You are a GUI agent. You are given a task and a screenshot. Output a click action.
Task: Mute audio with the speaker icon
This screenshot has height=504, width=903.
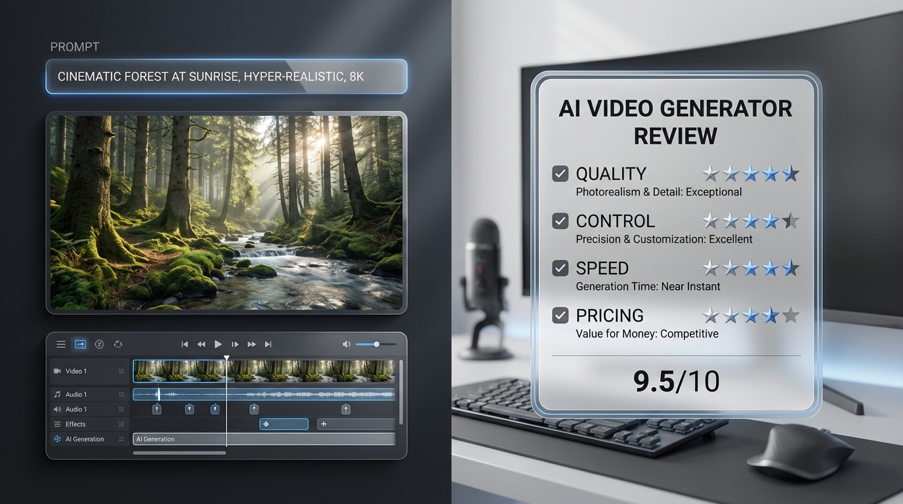tap(346, 345)
